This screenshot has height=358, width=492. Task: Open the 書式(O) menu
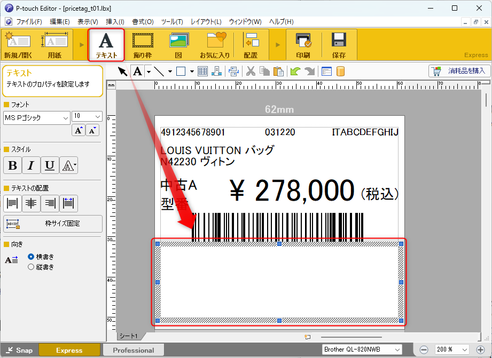coord(143,22)
